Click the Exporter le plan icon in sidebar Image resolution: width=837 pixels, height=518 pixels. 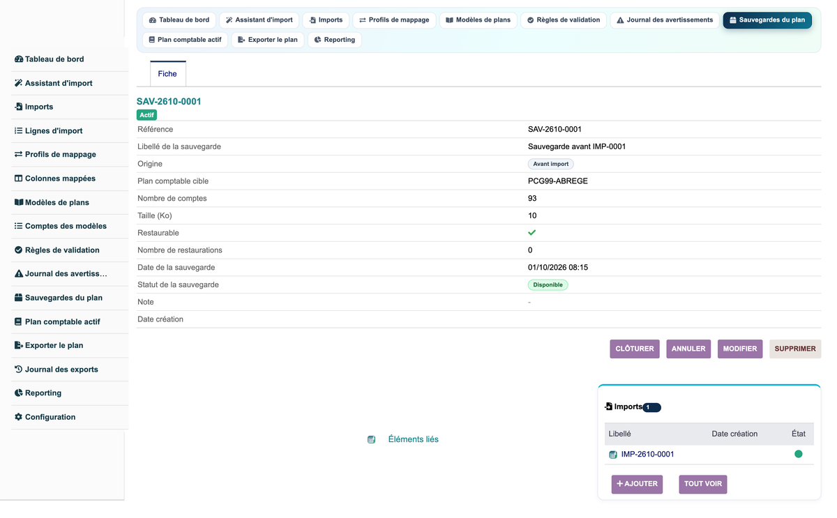(x=19, y=345)
